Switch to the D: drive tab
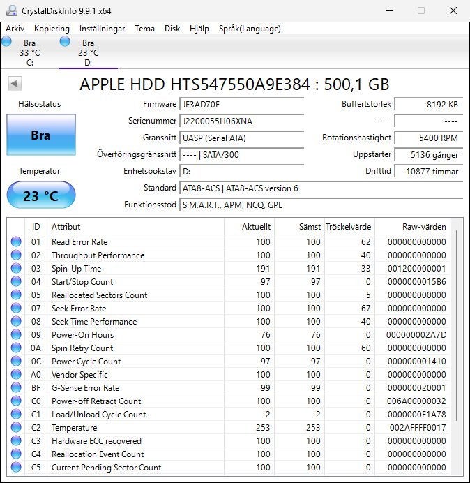Viewport: 470px width, 483px height. pos(89,52)
